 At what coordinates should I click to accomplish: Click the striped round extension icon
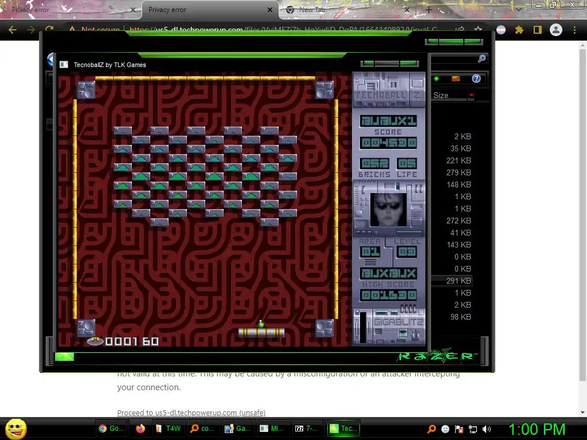pyautogui.click(x=501, y=30)
